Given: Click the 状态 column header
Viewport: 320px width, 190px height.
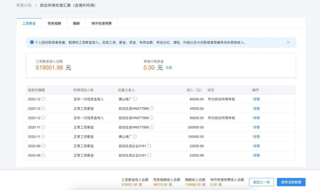Looking at the screenshot, I should (211, 90).
